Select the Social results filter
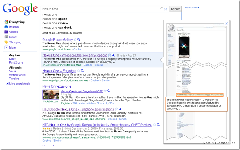This screenshot has height=150, width=240. (13, 71)
